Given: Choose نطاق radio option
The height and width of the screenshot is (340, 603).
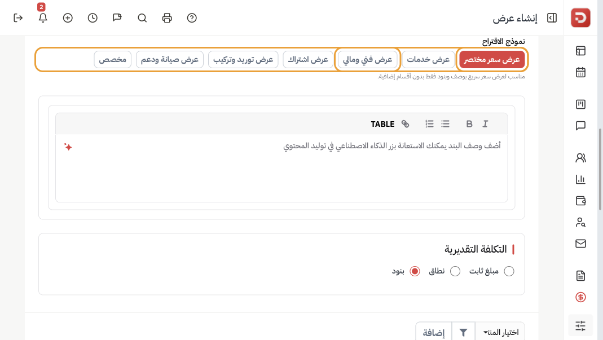Looking at the screenshot, I should [455, 271].
